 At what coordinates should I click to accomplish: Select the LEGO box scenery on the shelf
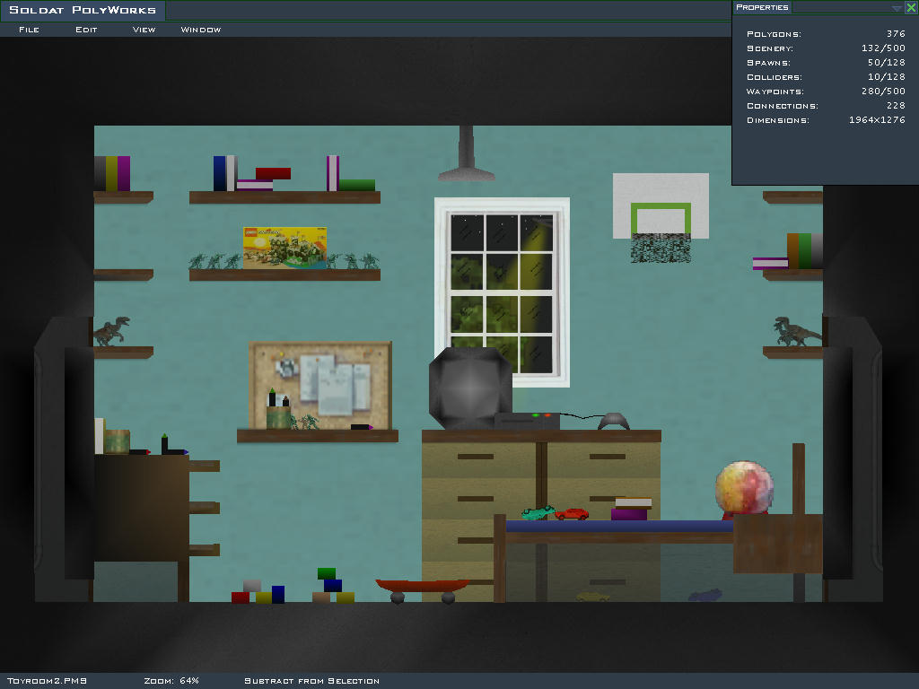(284, 247)
